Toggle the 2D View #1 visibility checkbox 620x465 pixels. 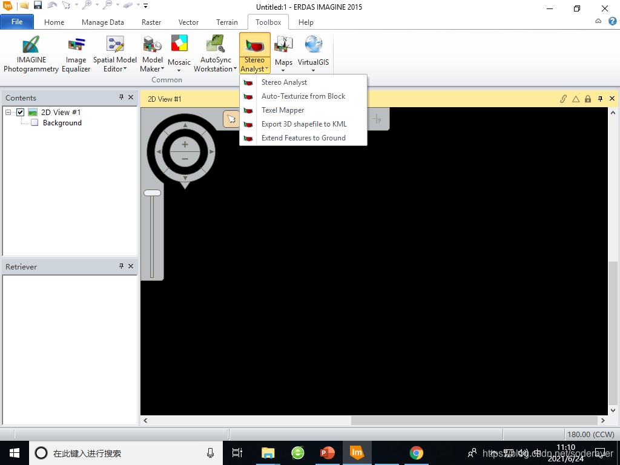20,112
